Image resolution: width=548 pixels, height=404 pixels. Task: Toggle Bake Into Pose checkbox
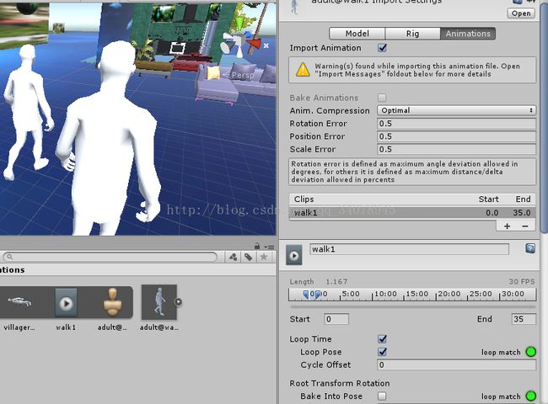coord(382,396)
